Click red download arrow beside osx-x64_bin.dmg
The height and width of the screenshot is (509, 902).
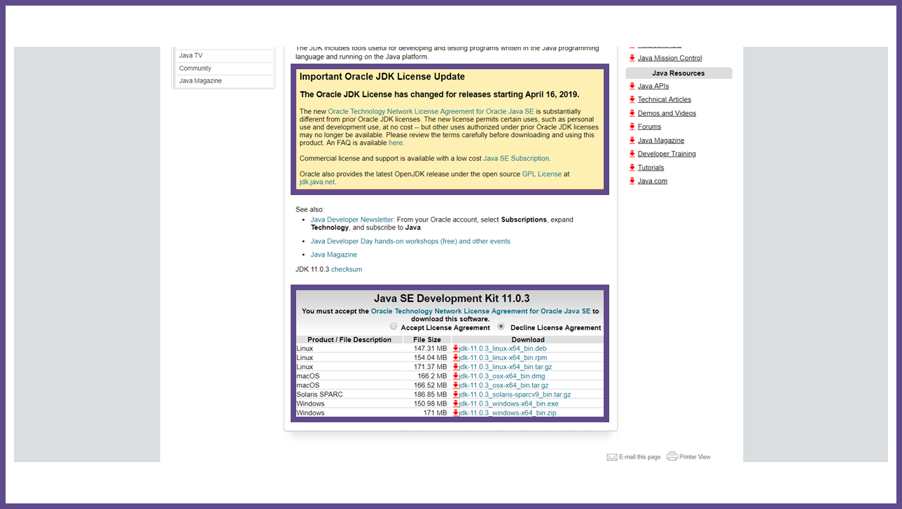[455, 376]
